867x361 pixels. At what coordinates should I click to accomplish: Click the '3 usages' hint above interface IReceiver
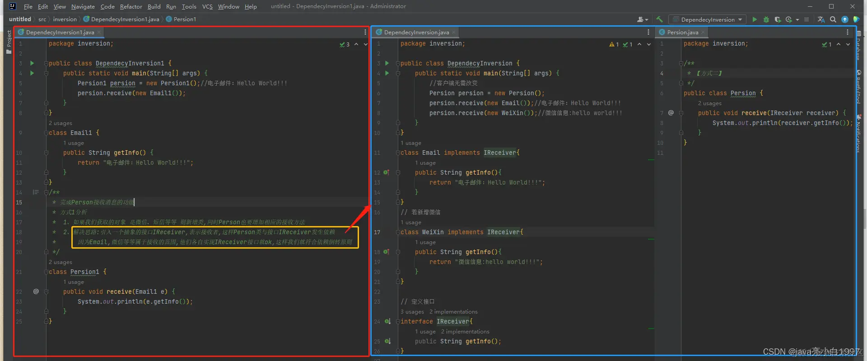pyautogui.click(x=412, y=312)
